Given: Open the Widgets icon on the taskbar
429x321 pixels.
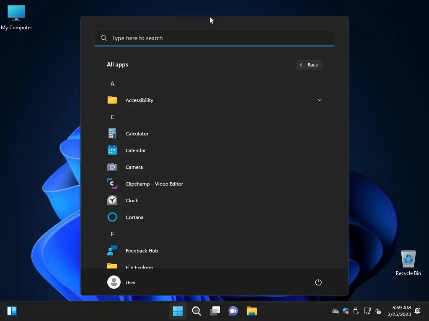Looking at the screenshot, I should 12,311.
